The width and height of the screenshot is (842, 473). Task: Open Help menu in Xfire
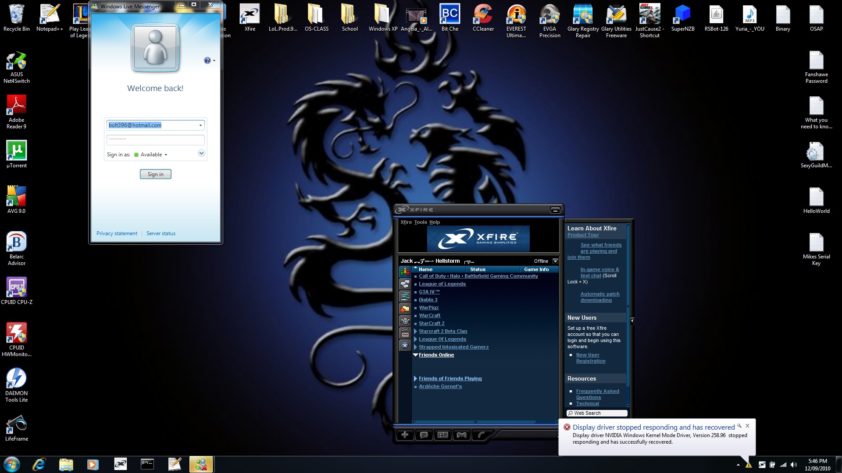click(x=435, y=222)
